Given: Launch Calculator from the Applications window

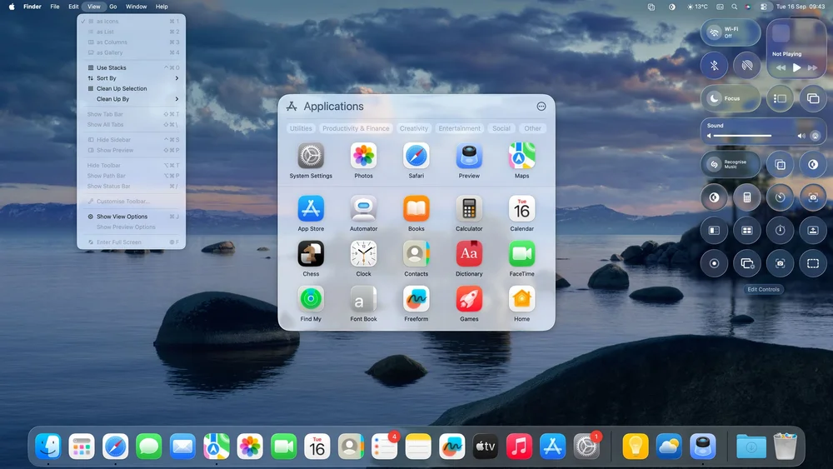Looking at the screenshot, I should coord(469,209).
